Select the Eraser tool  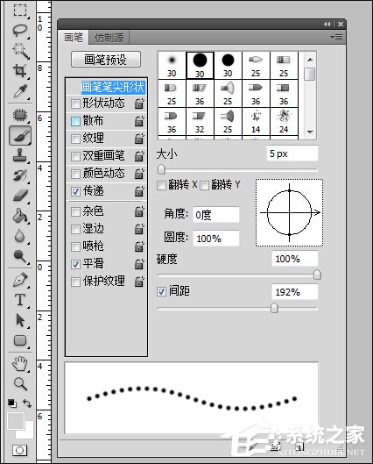pyautogui.click(x=20, y=196)
